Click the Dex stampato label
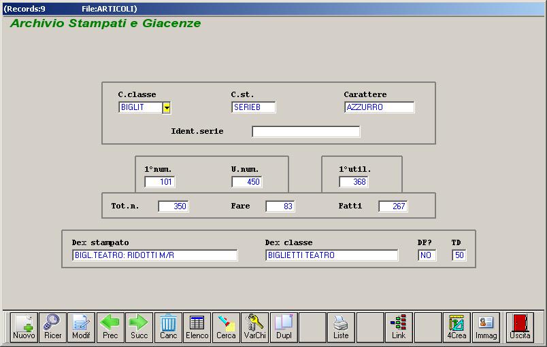 (101, 242)
